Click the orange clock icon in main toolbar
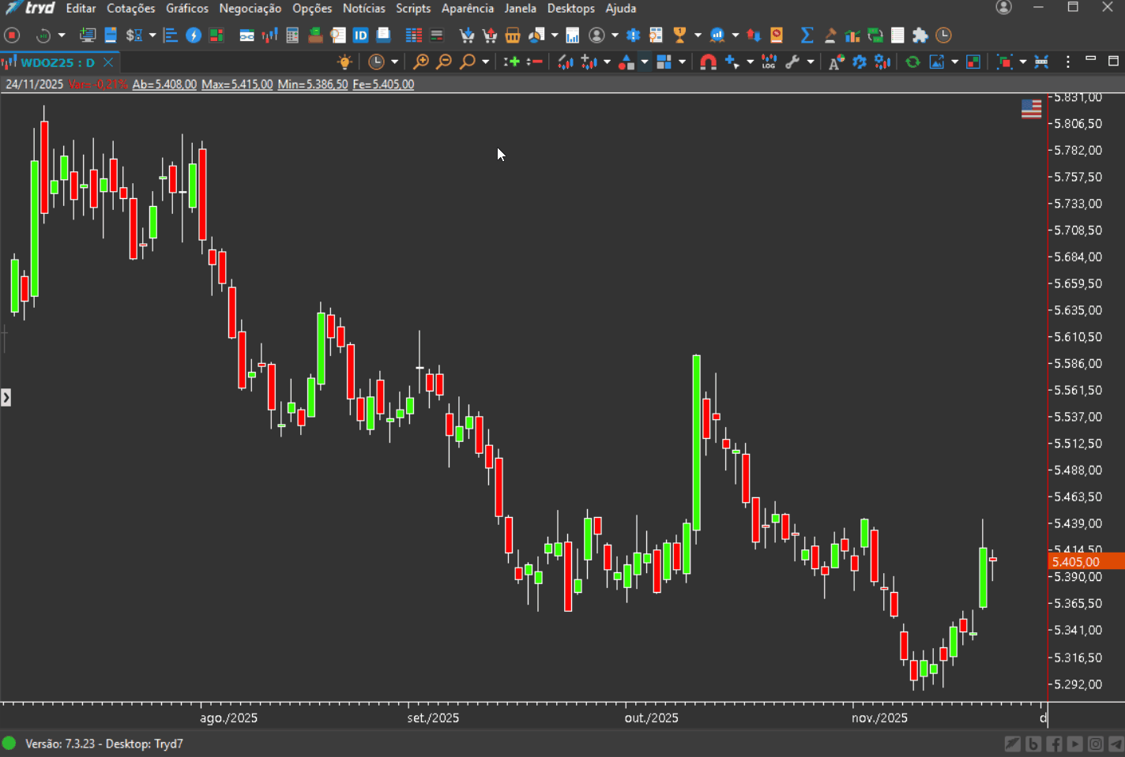1125x757 pixels. [x=943, y=36]
